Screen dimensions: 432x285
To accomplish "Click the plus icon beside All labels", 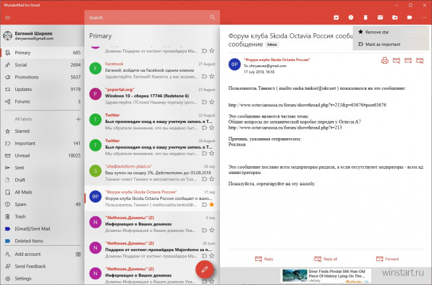I will point(78,119).
